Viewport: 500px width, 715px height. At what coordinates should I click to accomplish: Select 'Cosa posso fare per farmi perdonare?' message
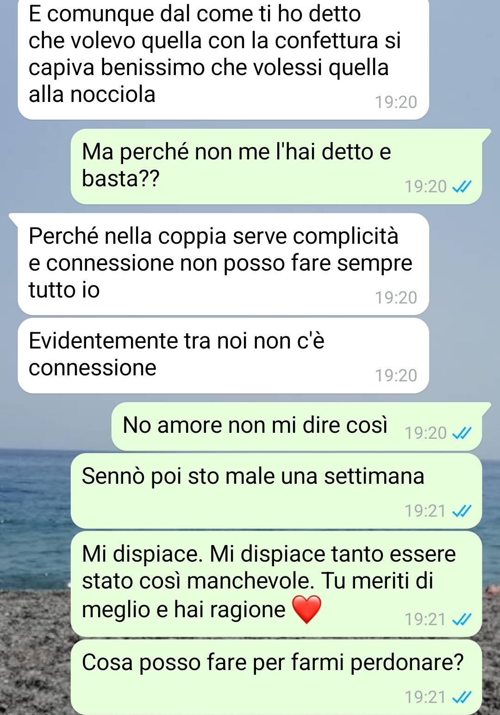[276, 677]
